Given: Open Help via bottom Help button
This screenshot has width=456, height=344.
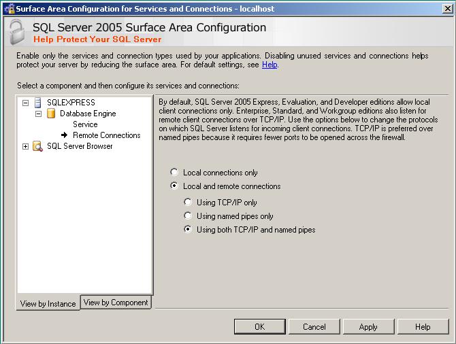Looking at the screenshot, I should pyautogui.click(x=423, y=327).
